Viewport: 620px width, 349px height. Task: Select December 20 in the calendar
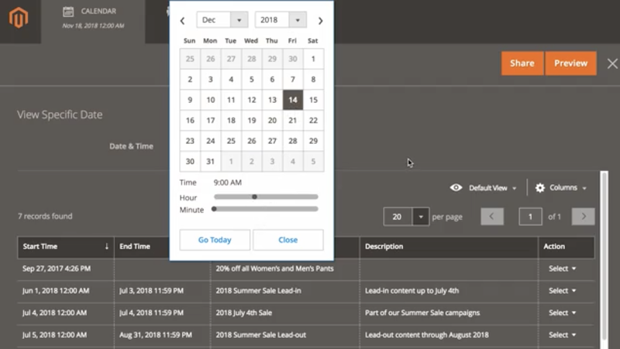pyautogui.click(x=272, y=121)
